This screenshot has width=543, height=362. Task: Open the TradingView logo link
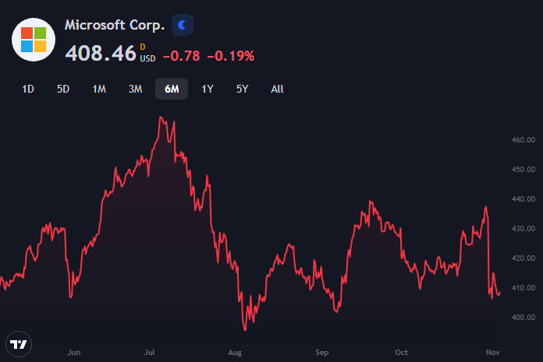click(19, 344)
